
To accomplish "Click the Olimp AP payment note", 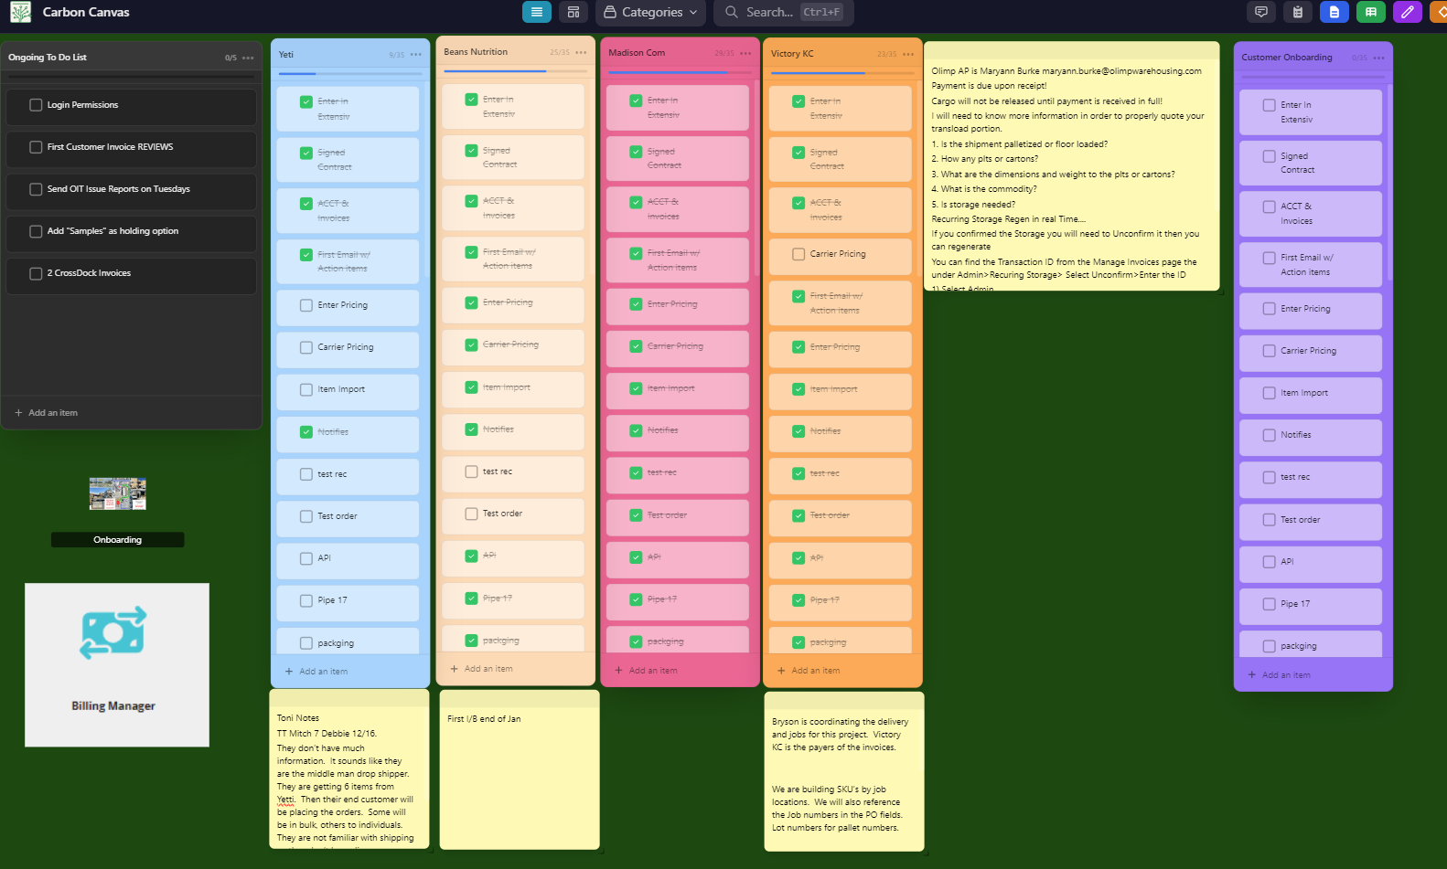I will 1072,166.
